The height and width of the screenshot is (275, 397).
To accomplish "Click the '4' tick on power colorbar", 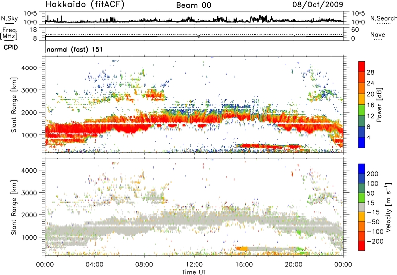I will [x=368, y=137].
